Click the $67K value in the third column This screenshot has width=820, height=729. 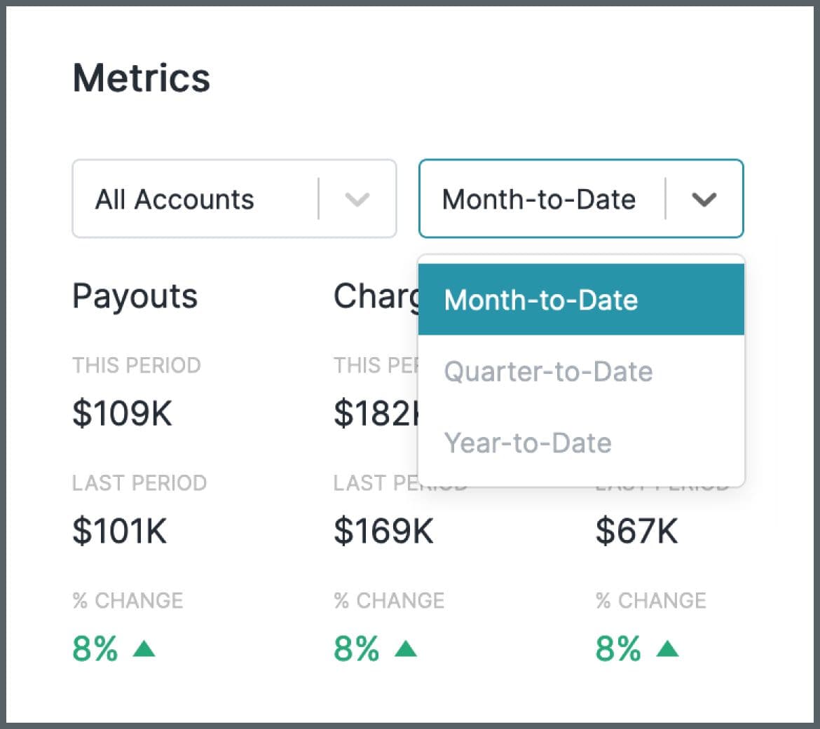(x=636, y=532)
